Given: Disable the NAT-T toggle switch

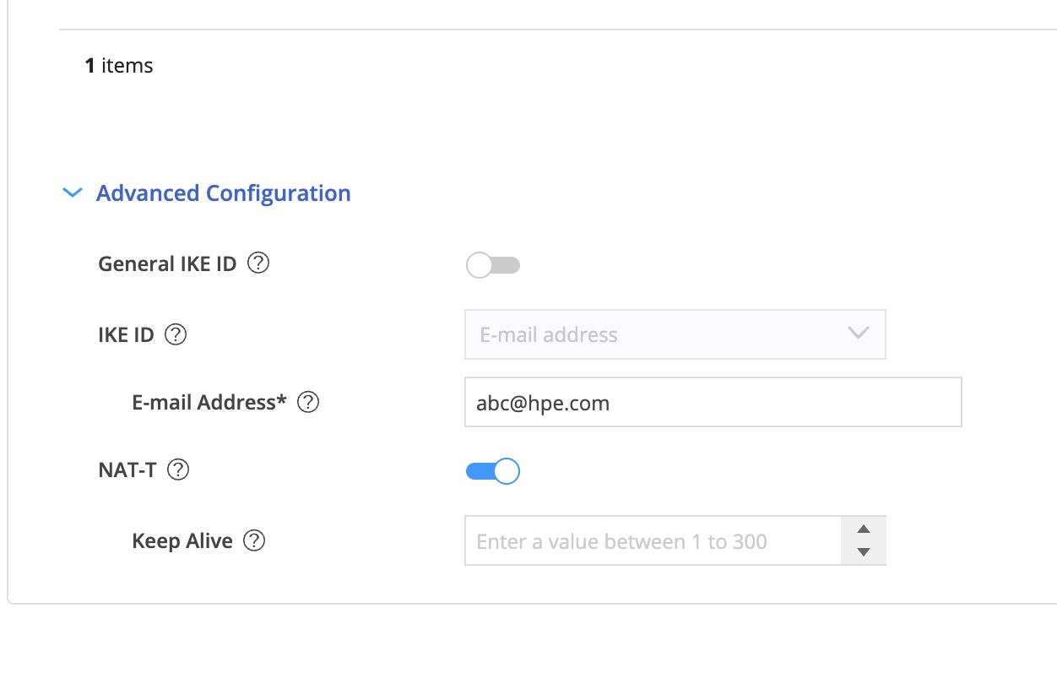Looking at the screenshot, I should coord(493,471).
